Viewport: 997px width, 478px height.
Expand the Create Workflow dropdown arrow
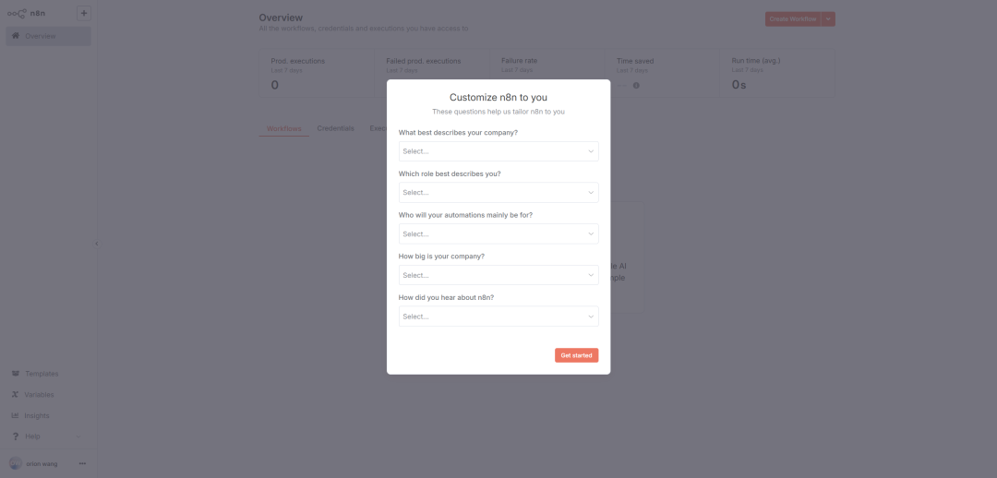pyautogui.click(x=828, y=19)
